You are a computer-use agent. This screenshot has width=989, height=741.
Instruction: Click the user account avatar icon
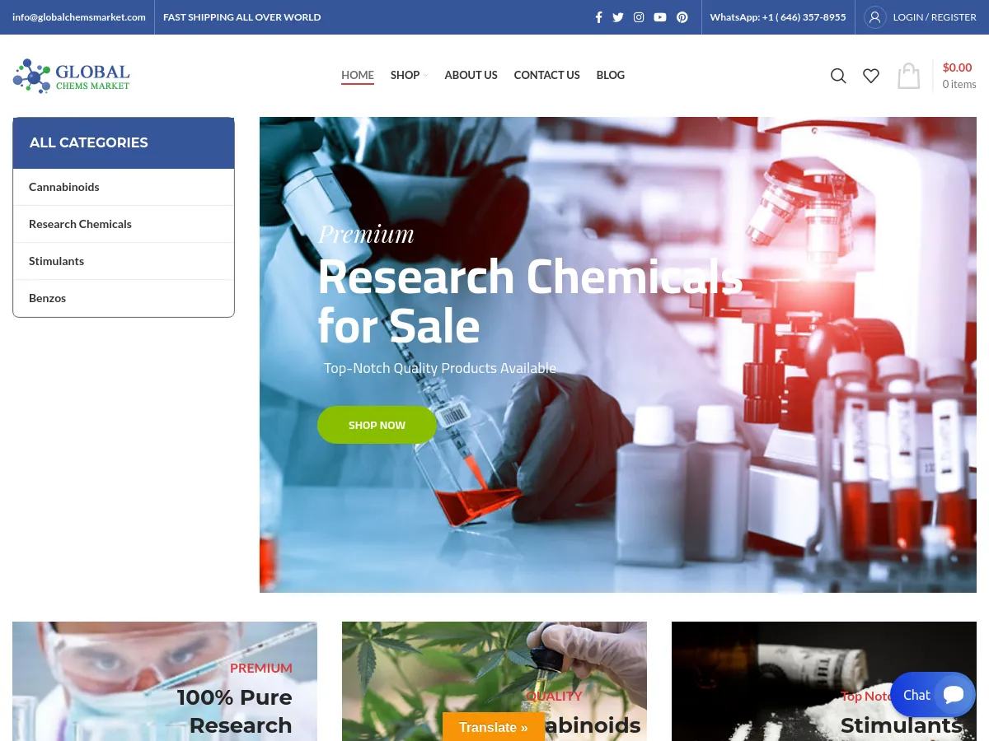pyautogui.click(x=874, y=16)
